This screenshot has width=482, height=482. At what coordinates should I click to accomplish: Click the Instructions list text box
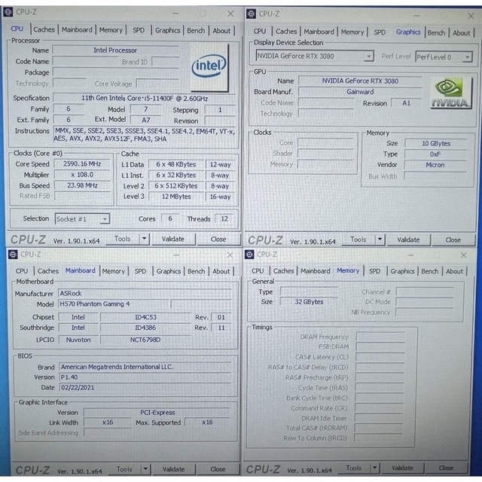tap(145, 135)
